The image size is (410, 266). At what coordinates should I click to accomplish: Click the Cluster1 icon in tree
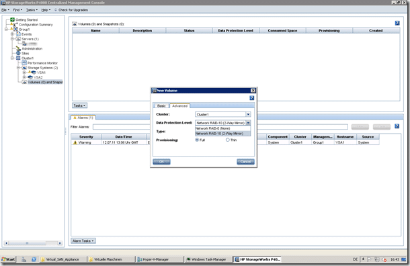tap(18, 58)
